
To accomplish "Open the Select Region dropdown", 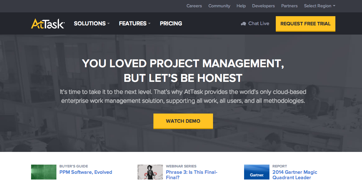I will 320,6.
